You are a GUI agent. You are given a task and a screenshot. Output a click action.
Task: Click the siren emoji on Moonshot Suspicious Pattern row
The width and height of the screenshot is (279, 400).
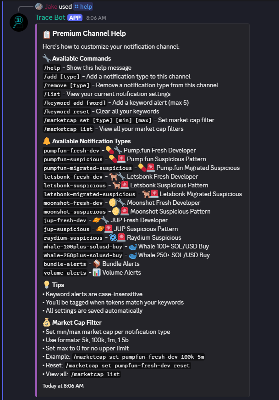pos(125,211)
